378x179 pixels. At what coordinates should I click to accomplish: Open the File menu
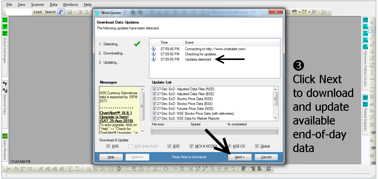pyautogui.click(x=9, y=5)
